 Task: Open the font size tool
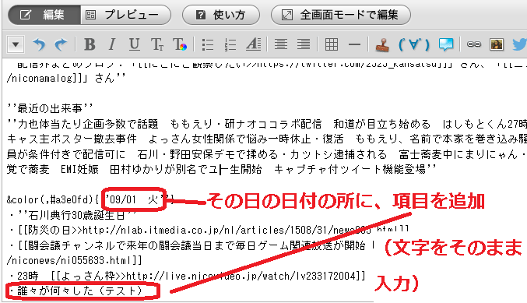point(157,44)
